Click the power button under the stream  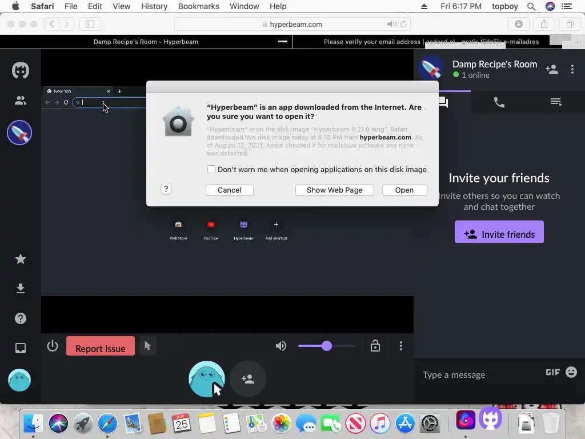(x=53, y=346)
